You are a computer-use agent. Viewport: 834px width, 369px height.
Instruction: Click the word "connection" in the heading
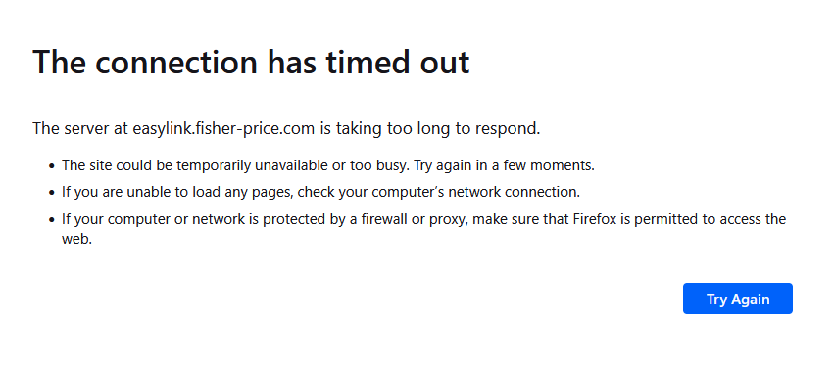[176, 62]
